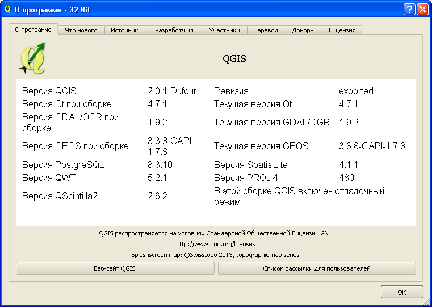Select the 'Разработчики' tab

point(175,30)
